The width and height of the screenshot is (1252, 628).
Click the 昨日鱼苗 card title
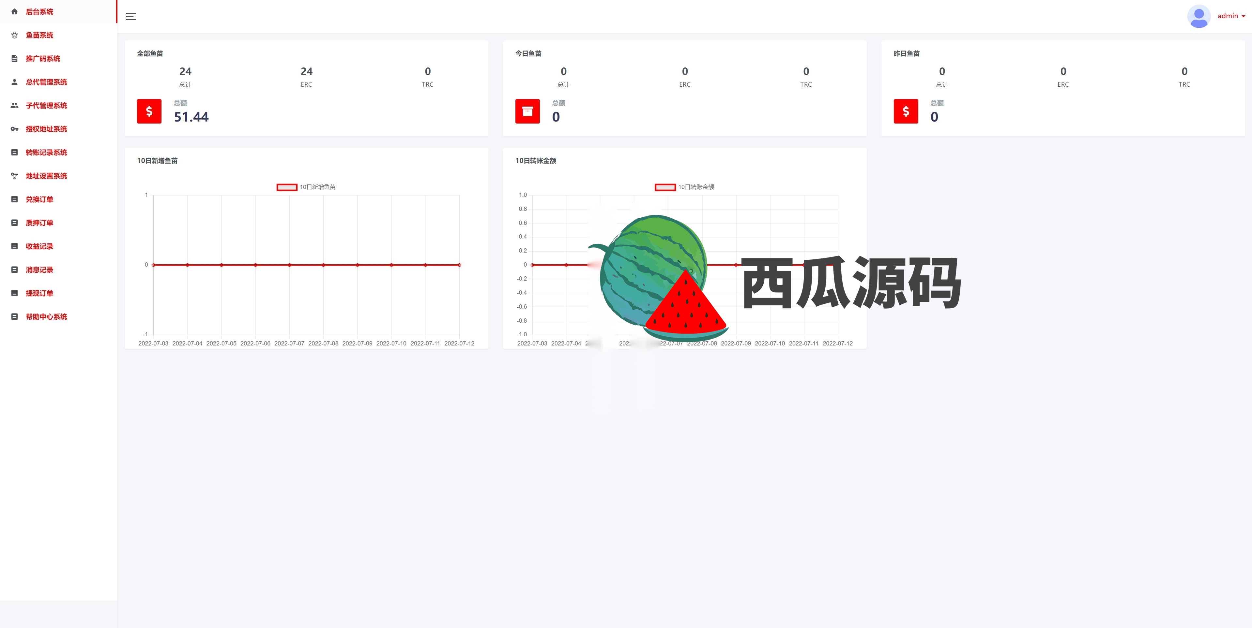pos(907,53)
